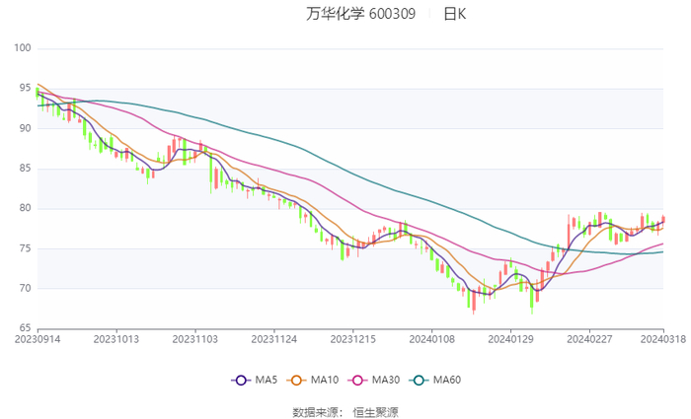691x419 pixels.
Task: Click the 100 price axis label
Action: pos(24,48)
